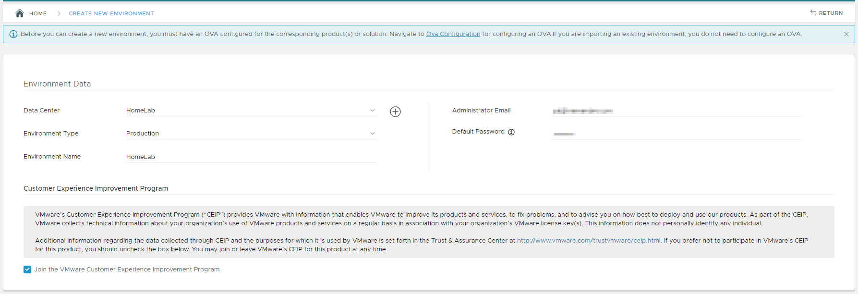Select the CREATE NEW ENVIRONMENT breadcrumb
The height and width of the screenshot is (294, 858).
[x=111, y=13]
